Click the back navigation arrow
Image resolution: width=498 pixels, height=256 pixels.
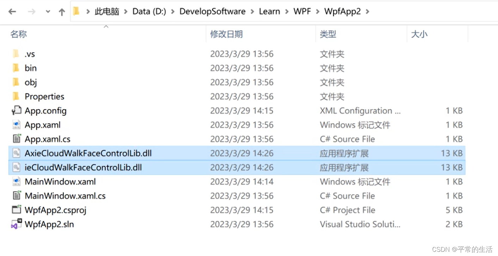tap(13, 11)
